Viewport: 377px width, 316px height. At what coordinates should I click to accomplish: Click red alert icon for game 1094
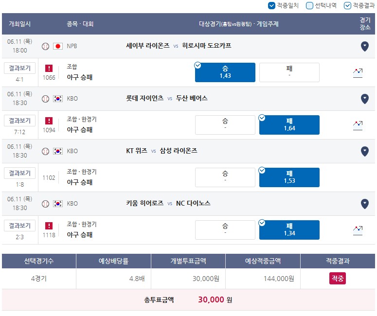49,121
